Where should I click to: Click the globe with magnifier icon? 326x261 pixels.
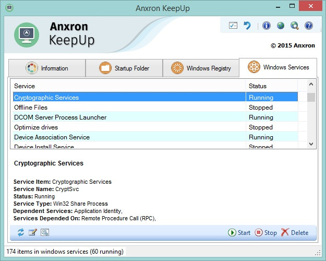pos(294,26)
